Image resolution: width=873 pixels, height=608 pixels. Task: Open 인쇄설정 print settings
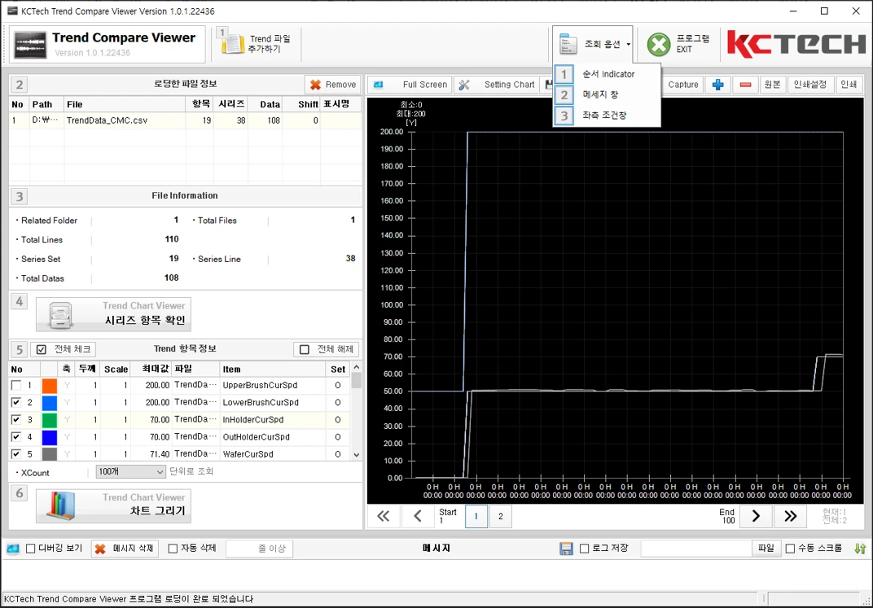click(810, 85)
